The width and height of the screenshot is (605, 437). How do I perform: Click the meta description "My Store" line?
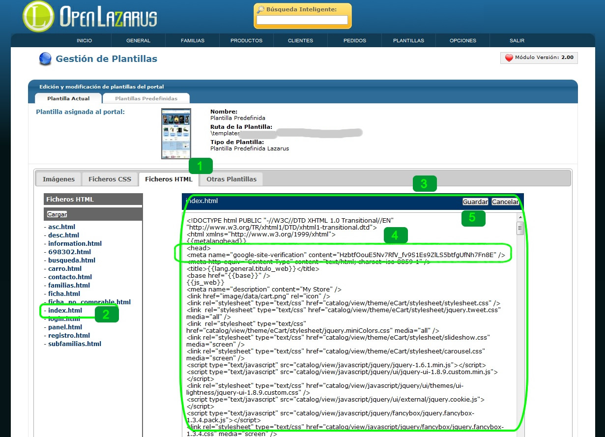pos(264,290)
